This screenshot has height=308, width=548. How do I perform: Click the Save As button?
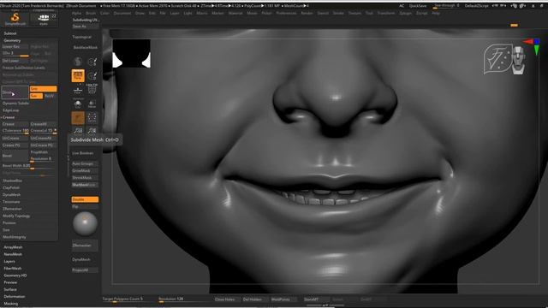coord(85,27)
